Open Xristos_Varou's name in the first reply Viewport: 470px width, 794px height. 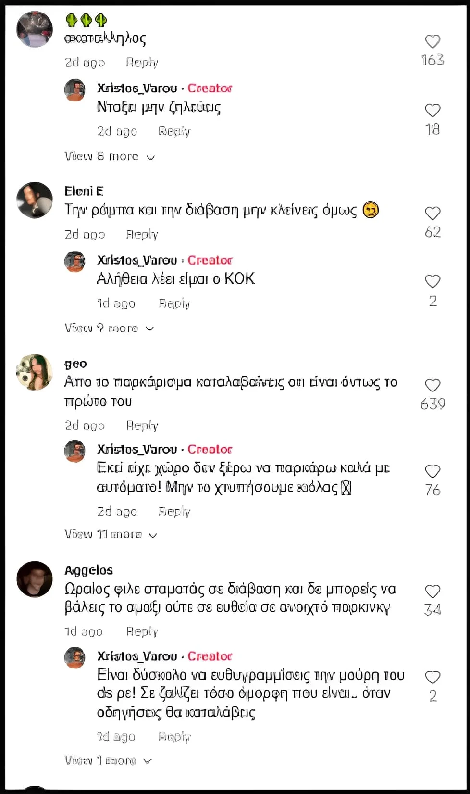click(137, 88)
